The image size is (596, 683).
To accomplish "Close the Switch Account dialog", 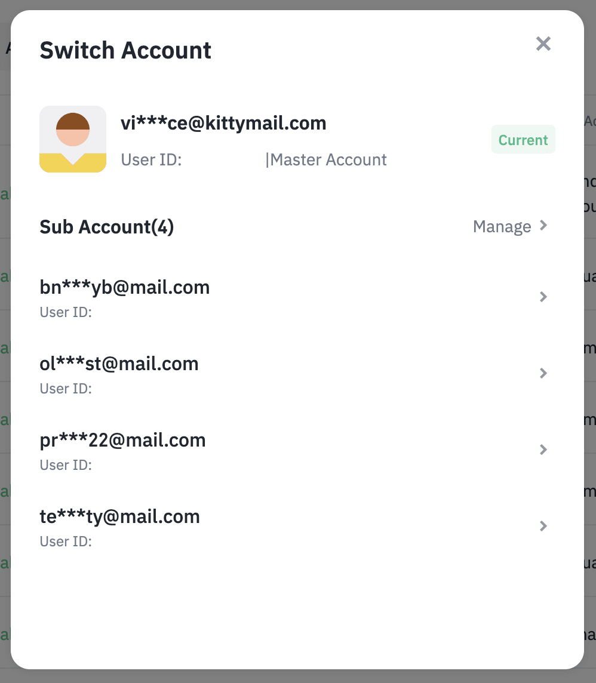I will coord(543,44).
